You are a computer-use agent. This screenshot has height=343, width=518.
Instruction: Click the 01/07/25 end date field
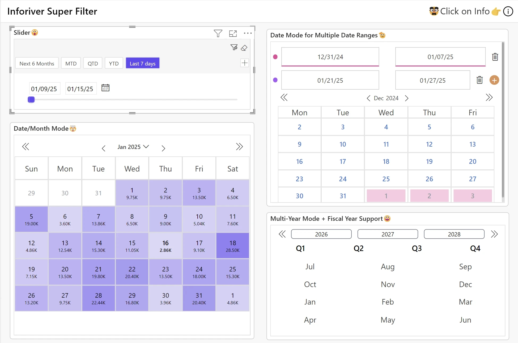click(440, 57)
